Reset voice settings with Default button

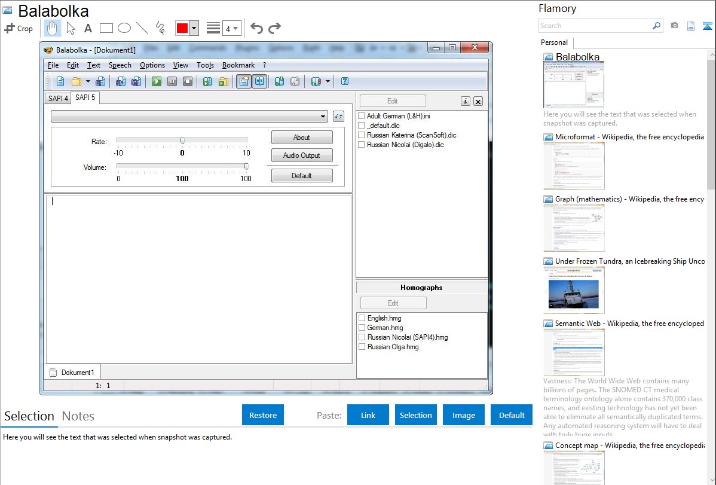click(x=302, y=176)
